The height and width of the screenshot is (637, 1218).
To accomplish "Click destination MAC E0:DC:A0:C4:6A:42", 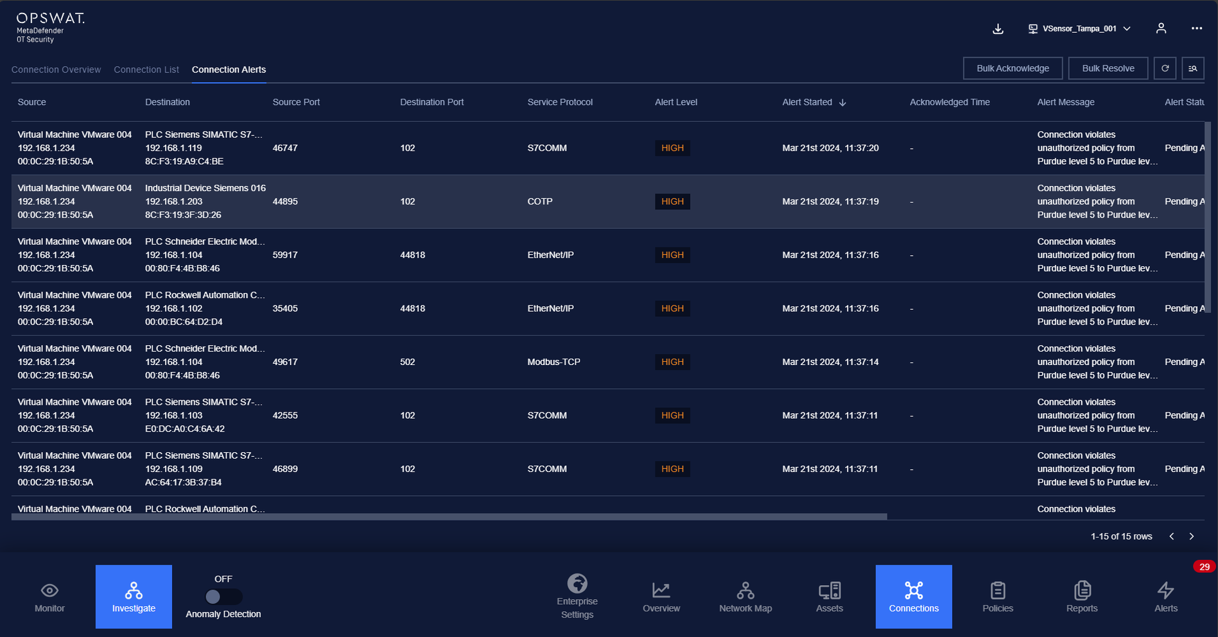I will [185, 429].
